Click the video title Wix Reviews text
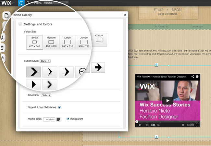This screenshot has height=146, width=211. [161, 77]
